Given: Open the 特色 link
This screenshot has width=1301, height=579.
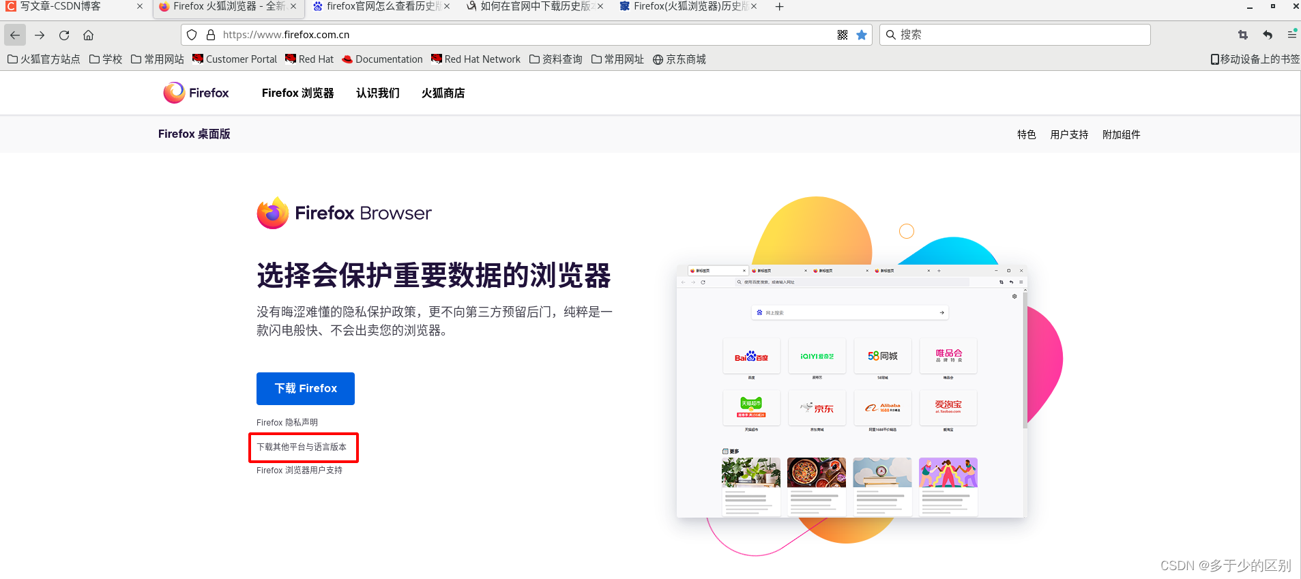Looking at the screenshot, I should pos(1026,134).
